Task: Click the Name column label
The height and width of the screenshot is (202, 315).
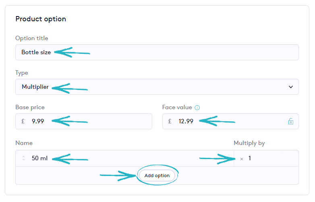Action: point(24,143)
